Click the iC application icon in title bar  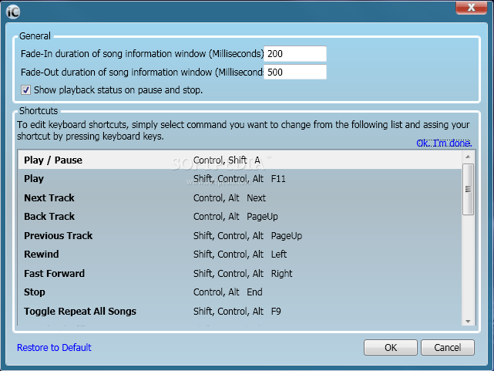click(13, 12)
